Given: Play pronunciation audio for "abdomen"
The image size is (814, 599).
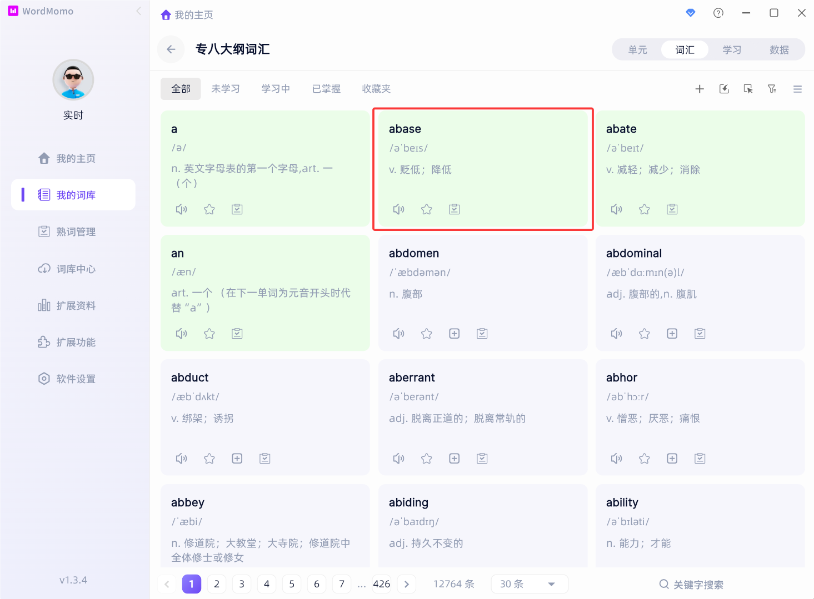Looking at the screenshot, I should click(x=398, y=334).
